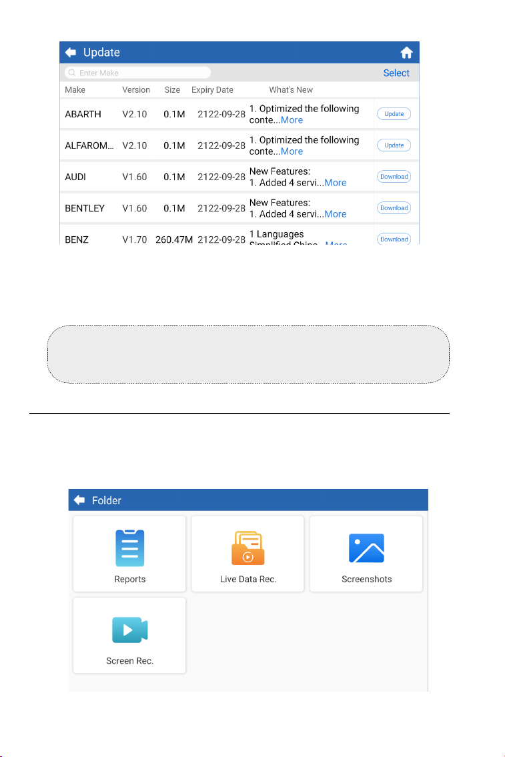Viewport: 505px width, 757px height.
Task: Update the ABARTH software
Action: 394,114
